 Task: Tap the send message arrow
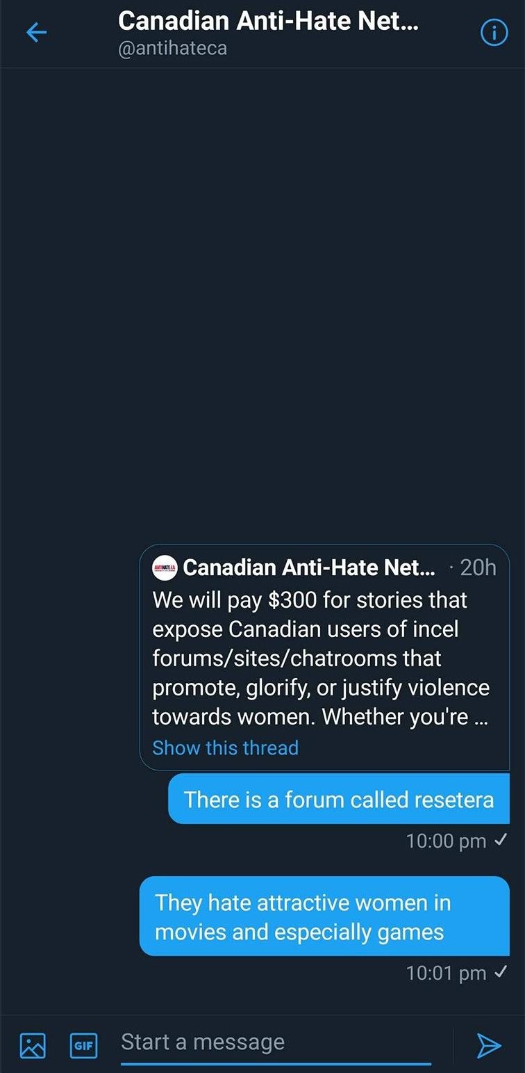tap(488, 1044)
